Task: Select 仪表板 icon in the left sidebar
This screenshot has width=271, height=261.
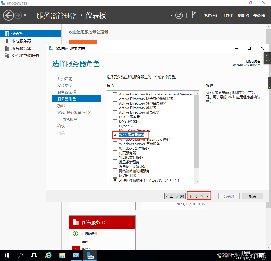Action: click(6, 33)
